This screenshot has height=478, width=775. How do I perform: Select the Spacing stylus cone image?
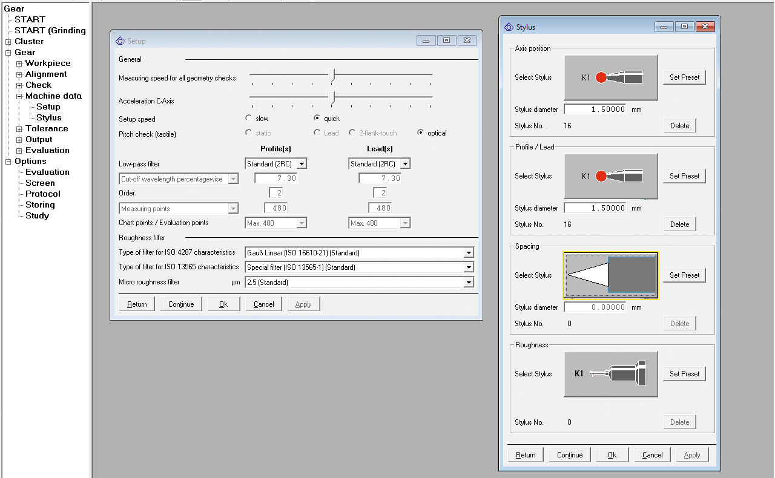[611, 275]
